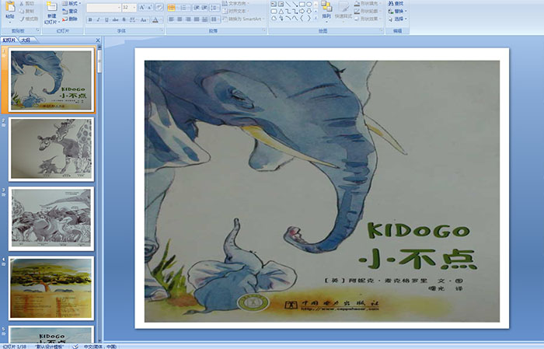Toggle Center text alignment
This screenshot has height=349, width=544.
[180, 19]
